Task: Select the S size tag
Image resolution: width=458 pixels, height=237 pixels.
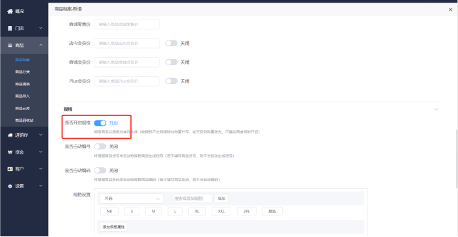Action: click(x=132, y=212)
